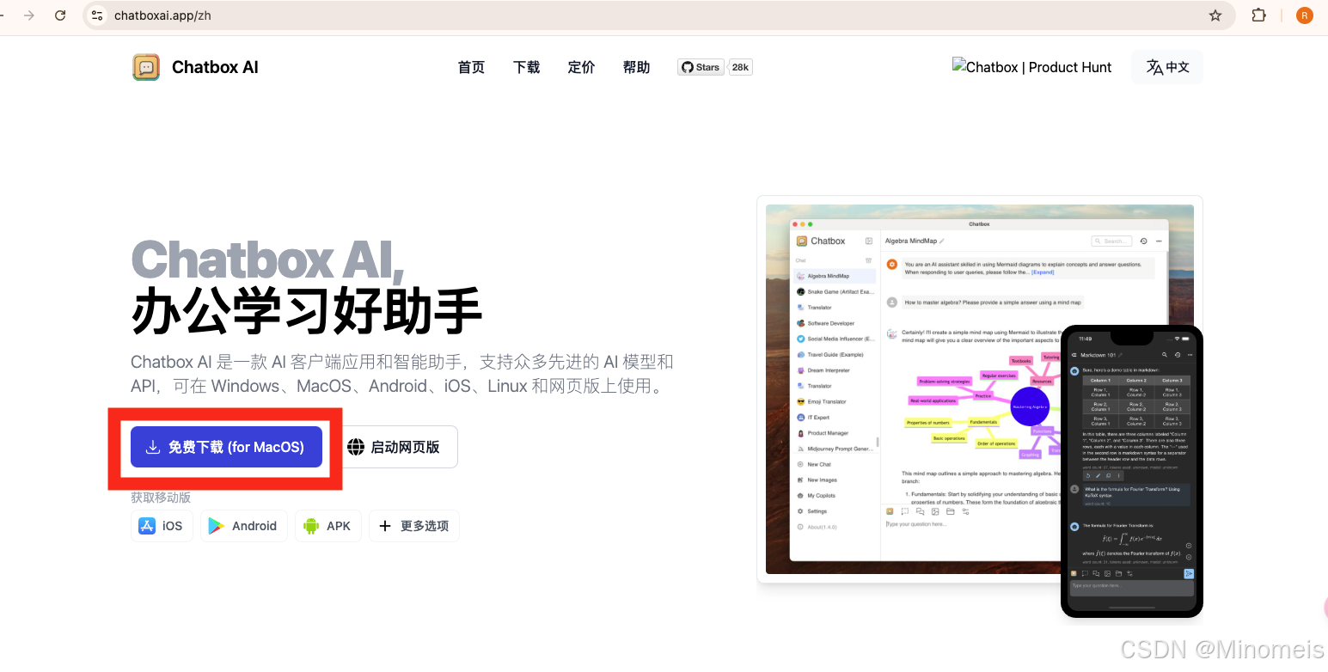The height and width of the screenshot is (672, 1328).
Task: Click Travel Guide (Example) in preview sidebar
Action: coord(835,355)
